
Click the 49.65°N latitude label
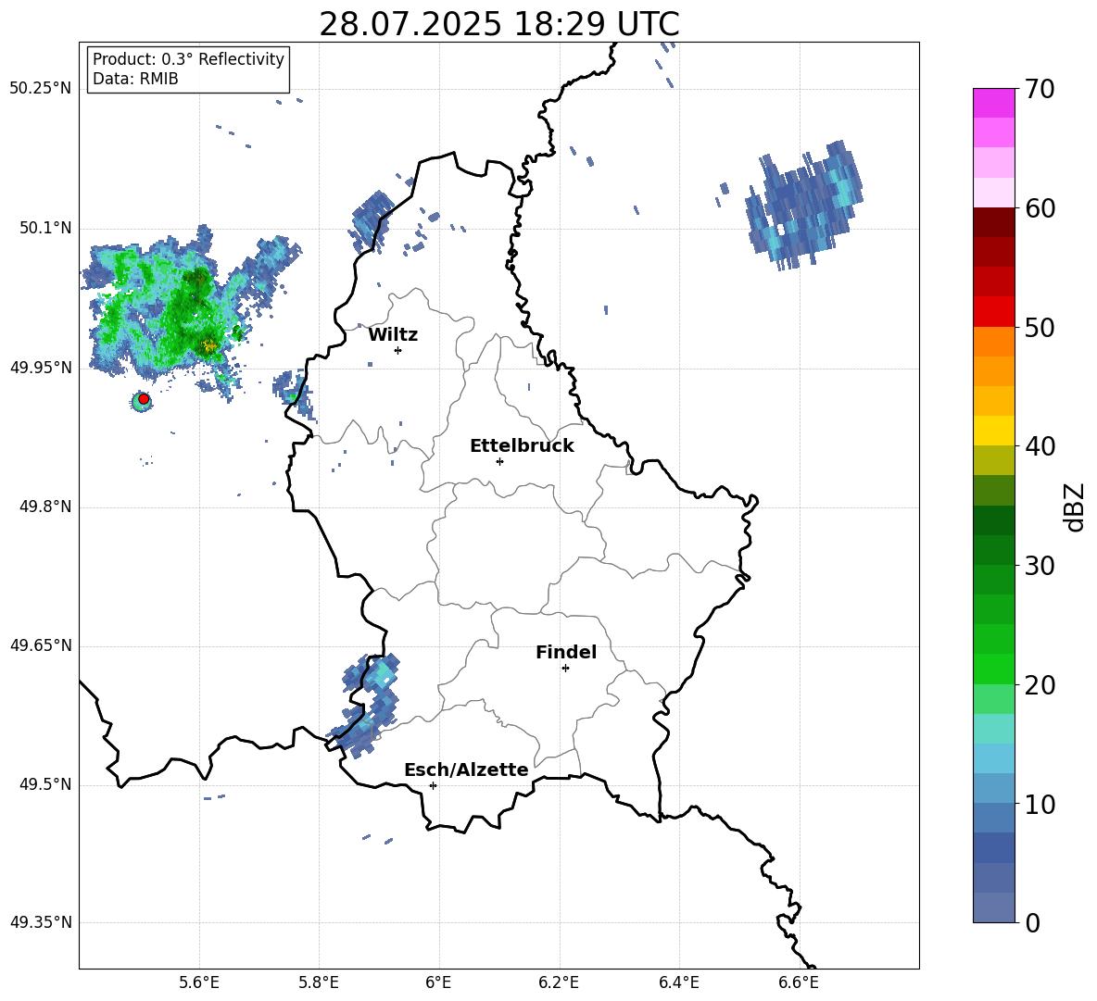pos(41,645)
